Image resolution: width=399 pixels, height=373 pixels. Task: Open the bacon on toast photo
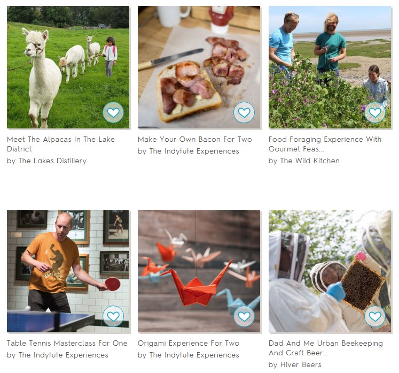(x=199, y=67)
